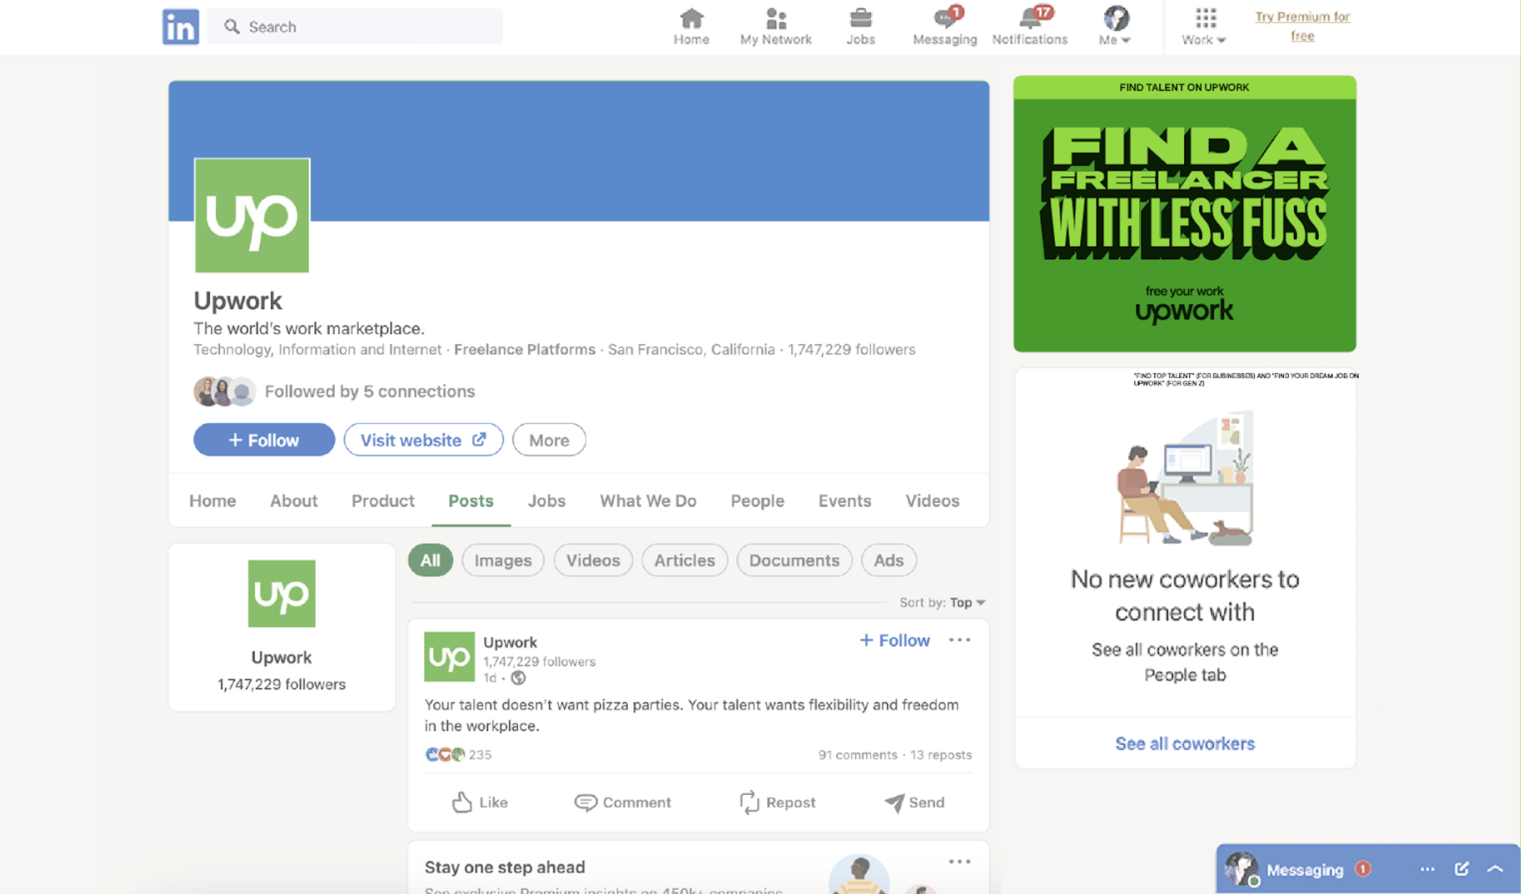The width and height of the screenshot is (1521, 894).
Task: Open post options three-dot menu
Action: pos(959,639)
